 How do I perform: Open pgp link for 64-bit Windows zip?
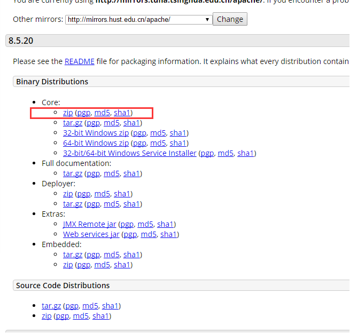tap(139, 143)
